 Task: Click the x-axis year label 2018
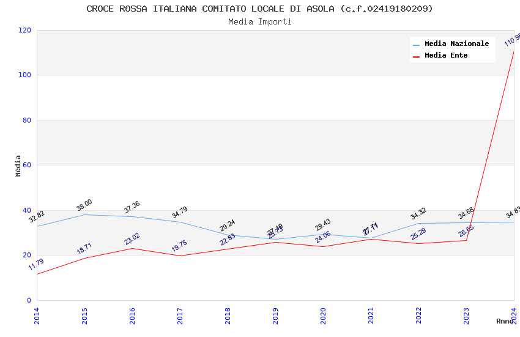[228, 316]
